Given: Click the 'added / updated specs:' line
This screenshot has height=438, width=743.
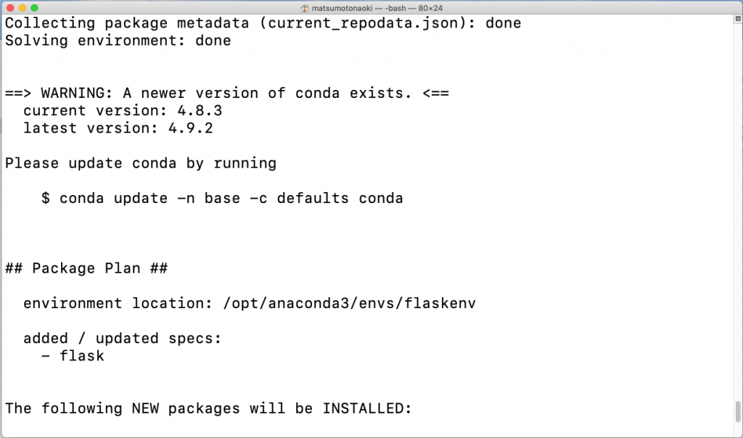Looking at the screenshot, I should click(122, 338).
